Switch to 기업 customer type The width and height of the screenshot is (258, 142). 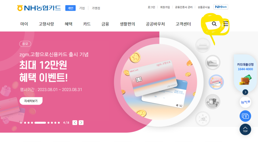[x=82, y=8]
